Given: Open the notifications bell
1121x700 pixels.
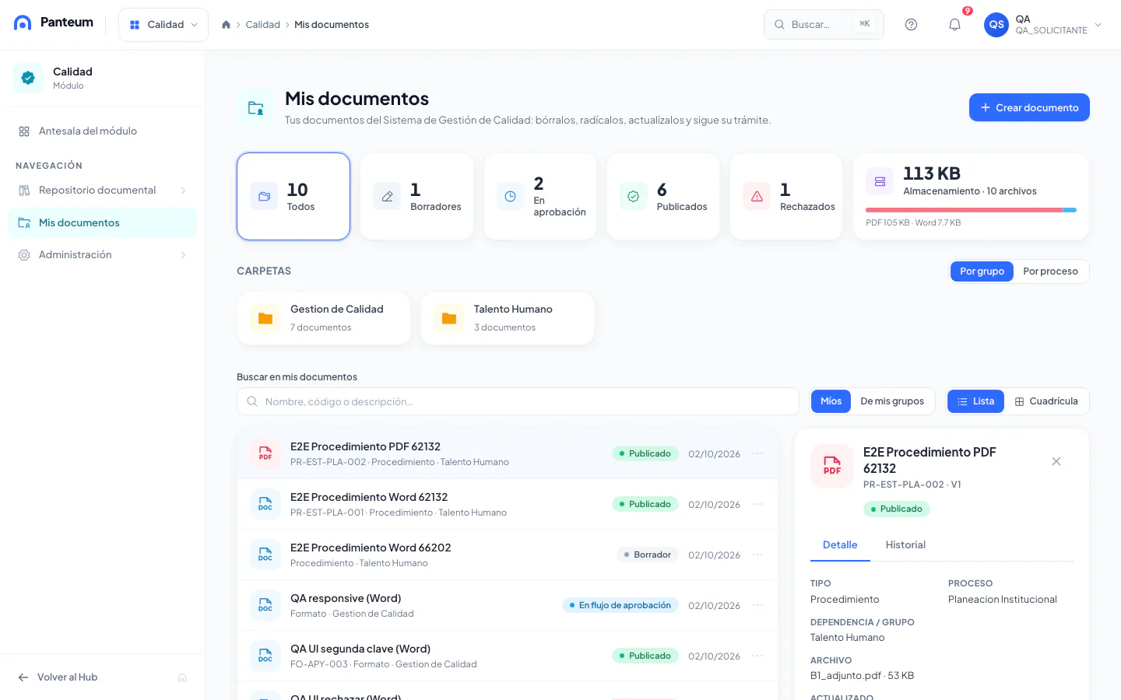Looking at the screenshot, I should pyautogui.click(x=954, y=25).
